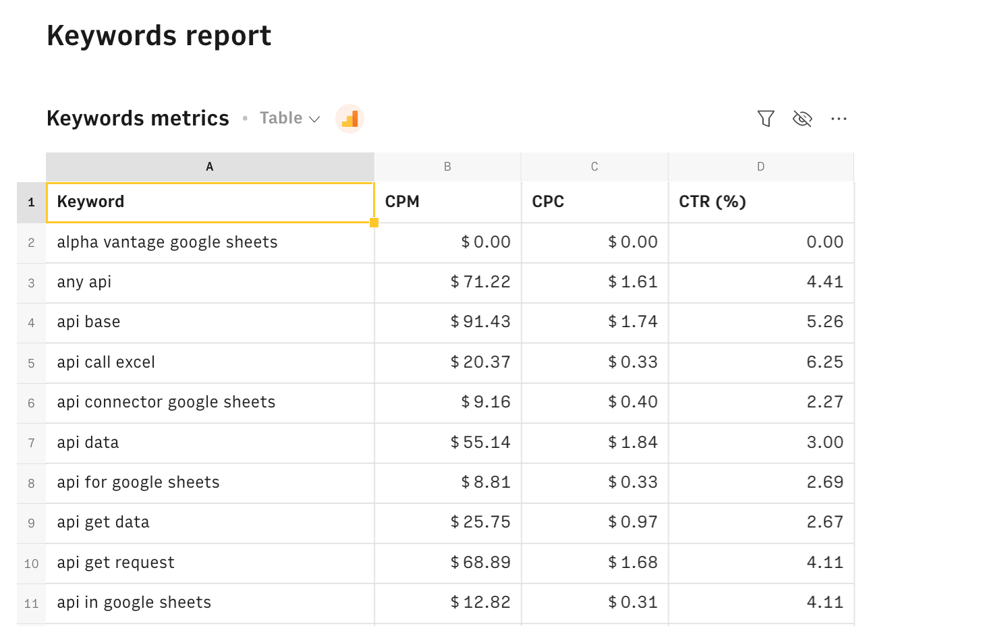Image resolution: width=989 pixels, height=626 pixels.
Task: Select row number 9 header
Action: pyautogui.click(x=31, y=523)
